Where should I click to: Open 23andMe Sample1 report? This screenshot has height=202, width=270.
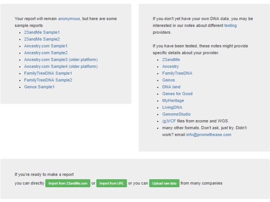pos(42,32)
